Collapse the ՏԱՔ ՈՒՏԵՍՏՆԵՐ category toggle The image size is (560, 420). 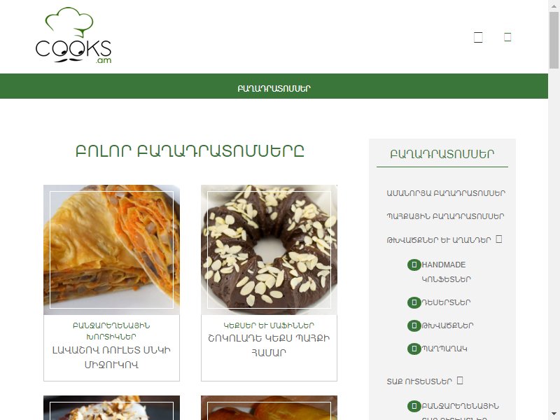coord(460,380)
